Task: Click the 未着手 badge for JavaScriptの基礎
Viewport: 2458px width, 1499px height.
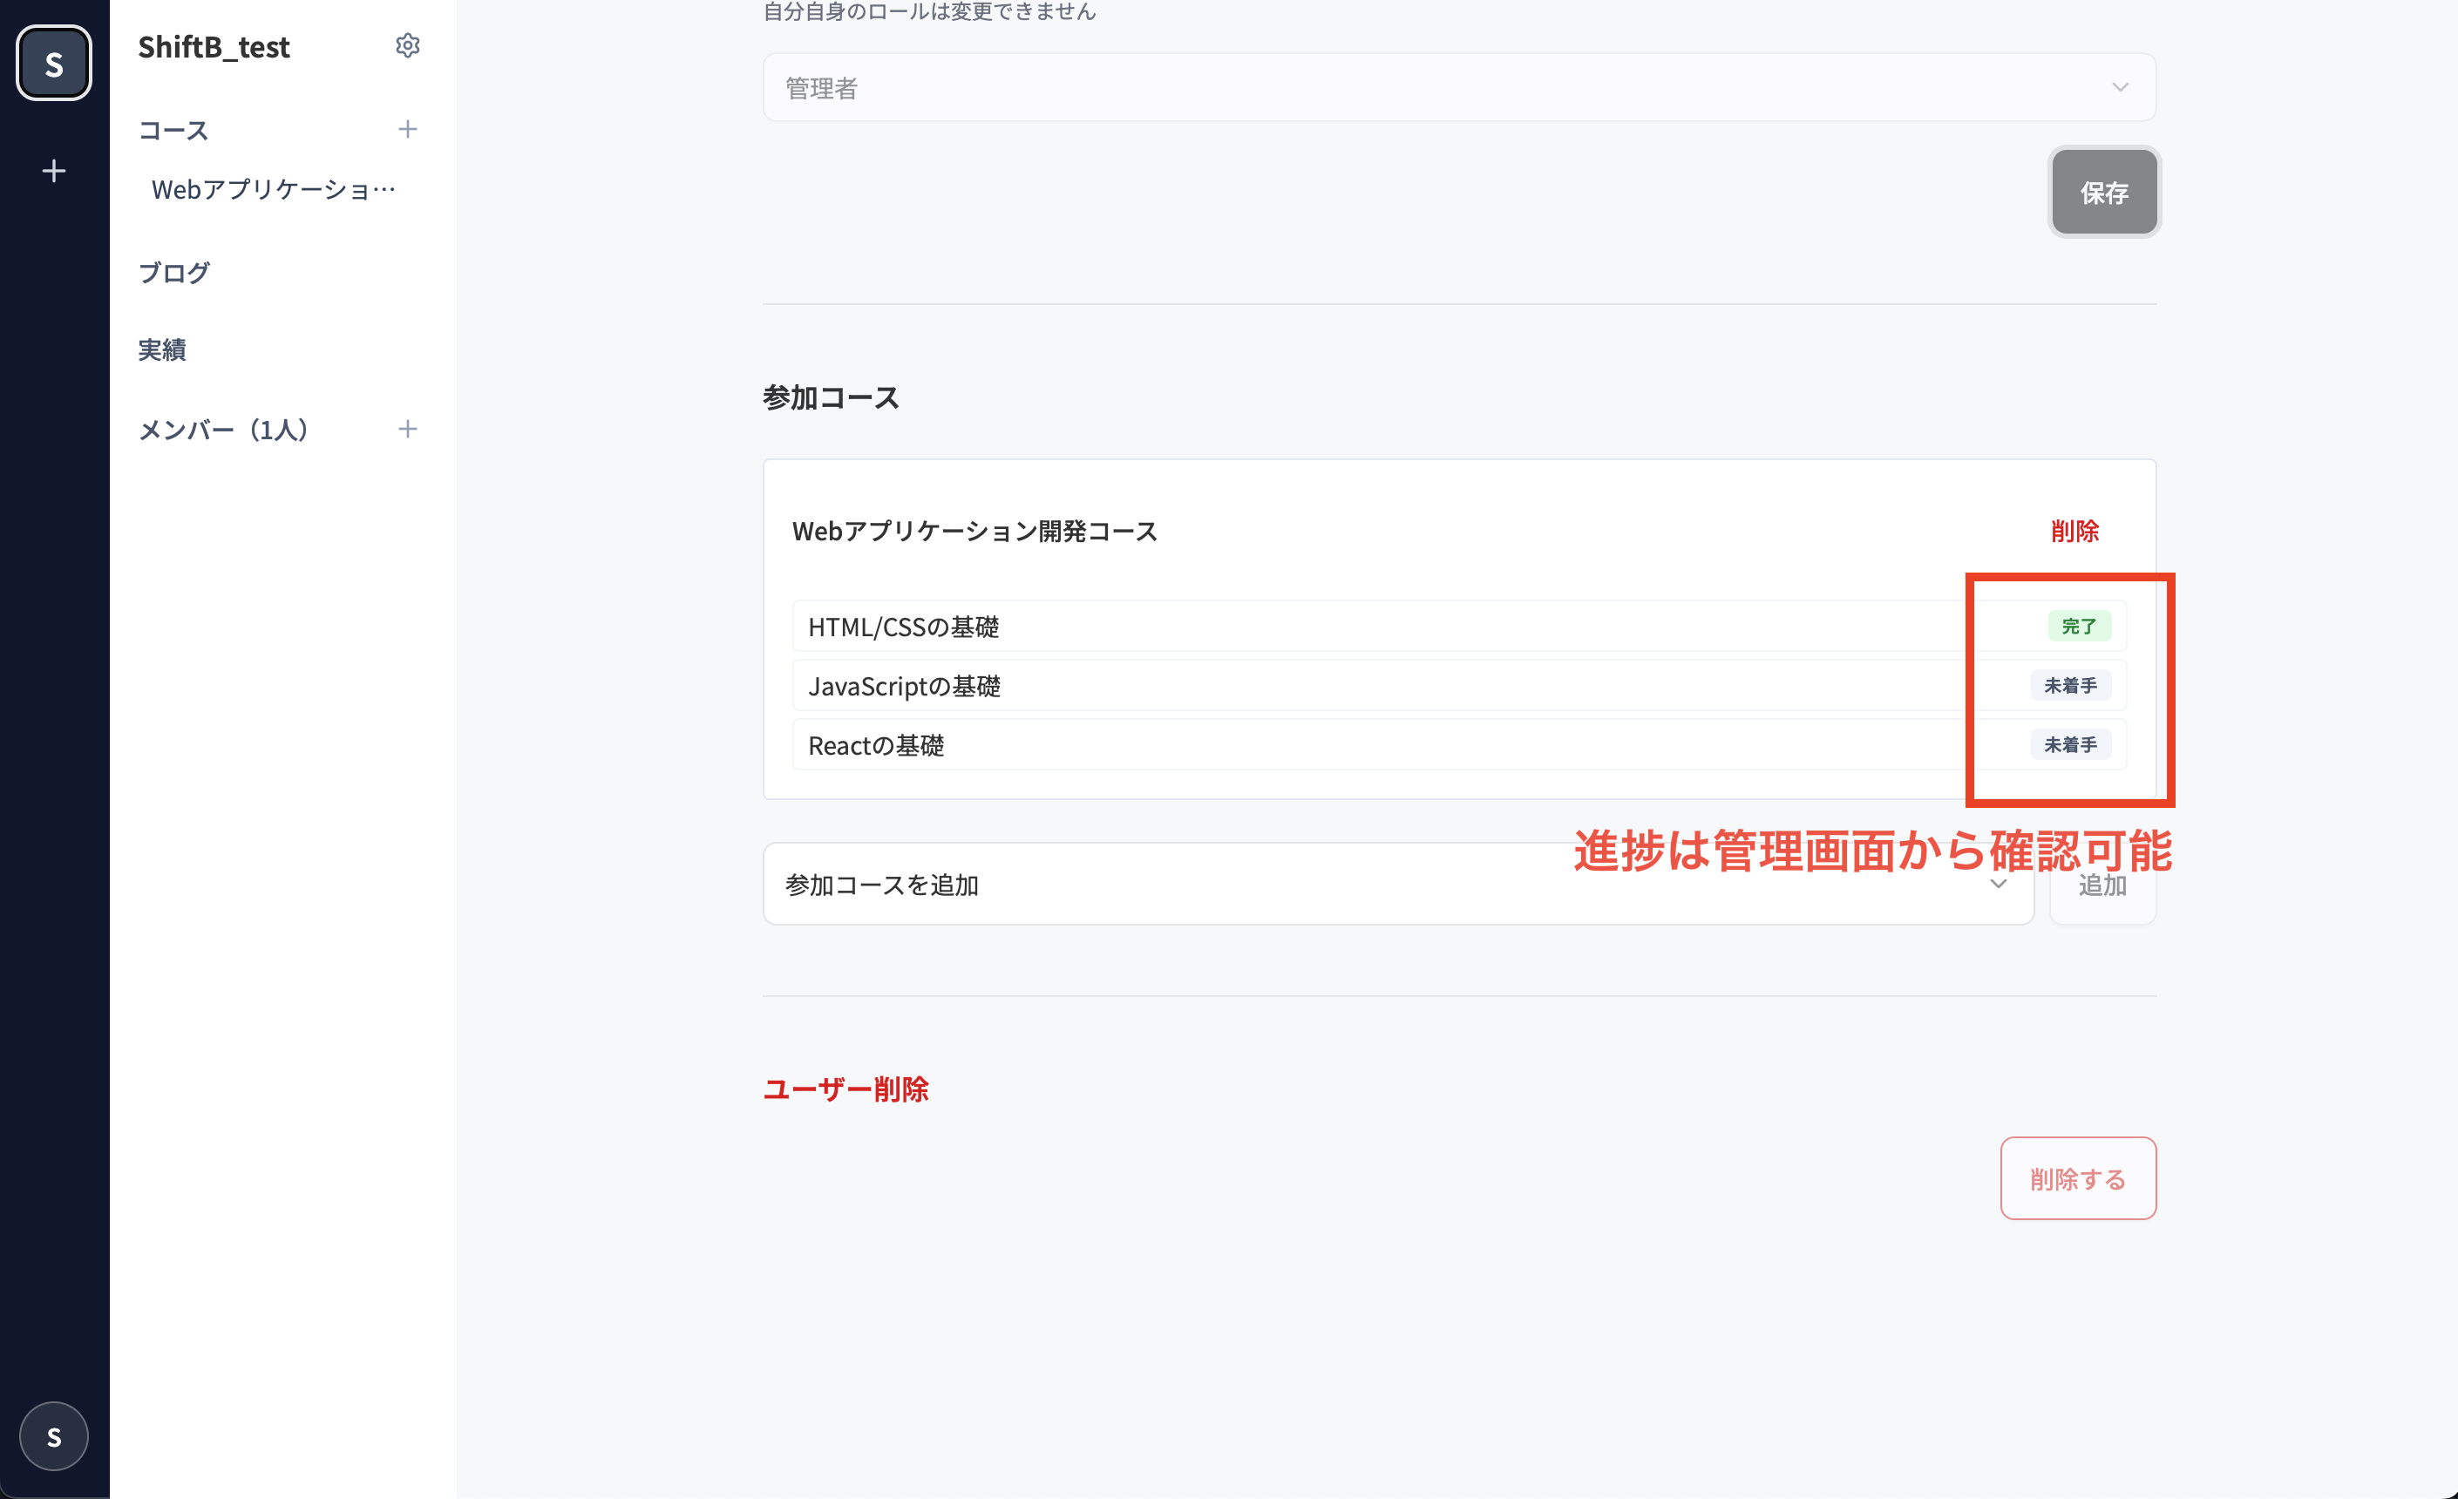Action: click(x=2070, y=686)
